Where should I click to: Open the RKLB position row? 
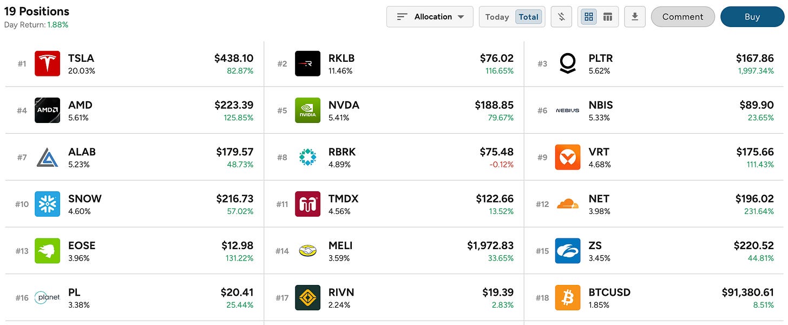394,64
